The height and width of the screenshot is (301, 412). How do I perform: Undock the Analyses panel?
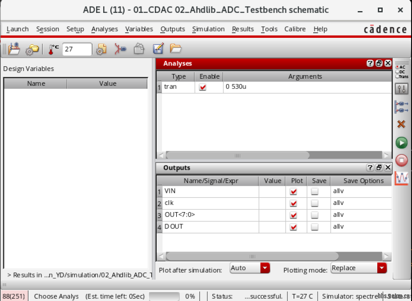pyautogui.click(x=379, y=63)
